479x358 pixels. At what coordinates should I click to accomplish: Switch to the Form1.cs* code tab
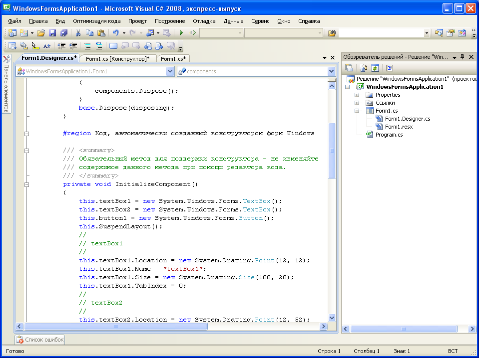(173, 58)
